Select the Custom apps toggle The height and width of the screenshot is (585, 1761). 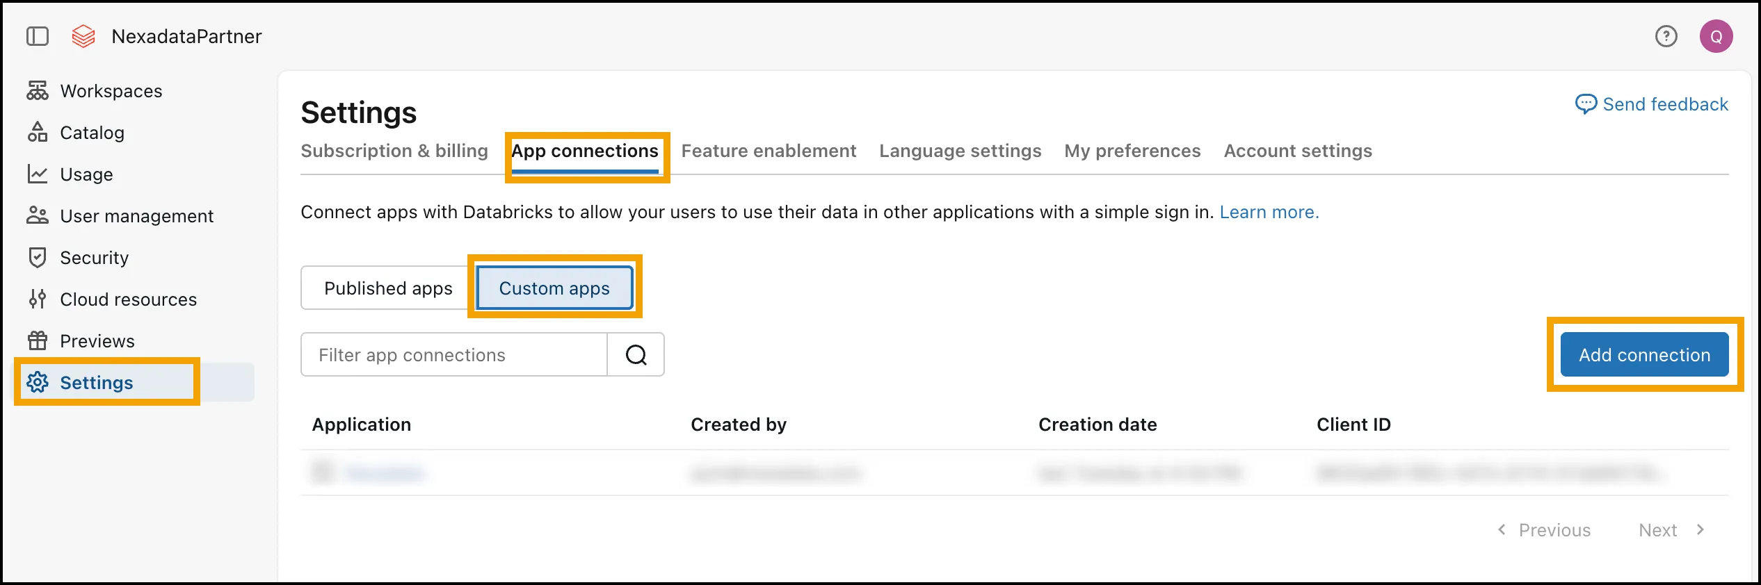click(x=554, y=288)
